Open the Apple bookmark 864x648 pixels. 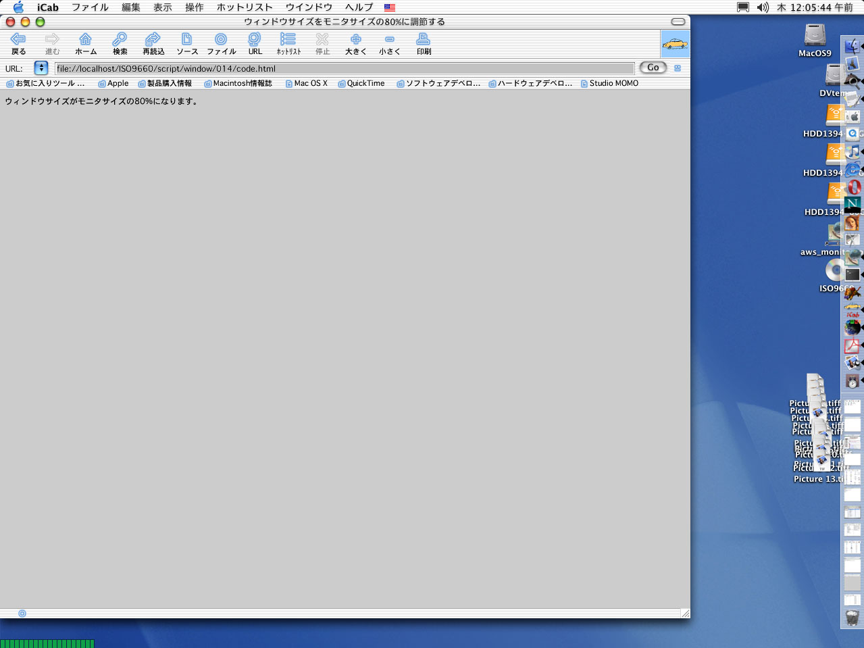coord(113,84)
